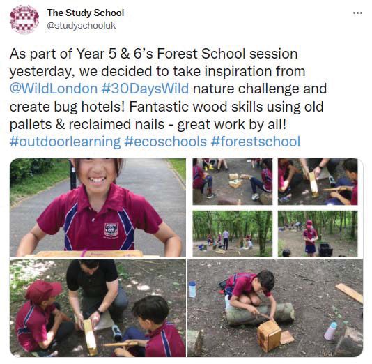Open small woodland photo with standing adult
372x364 pixels.
tap(233, 234)
